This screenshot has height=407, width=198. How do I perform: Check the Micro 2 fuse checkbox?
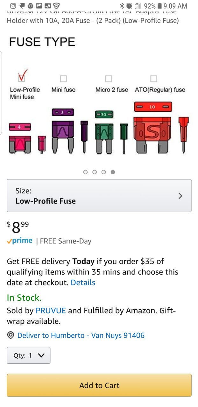pos(109,78)
